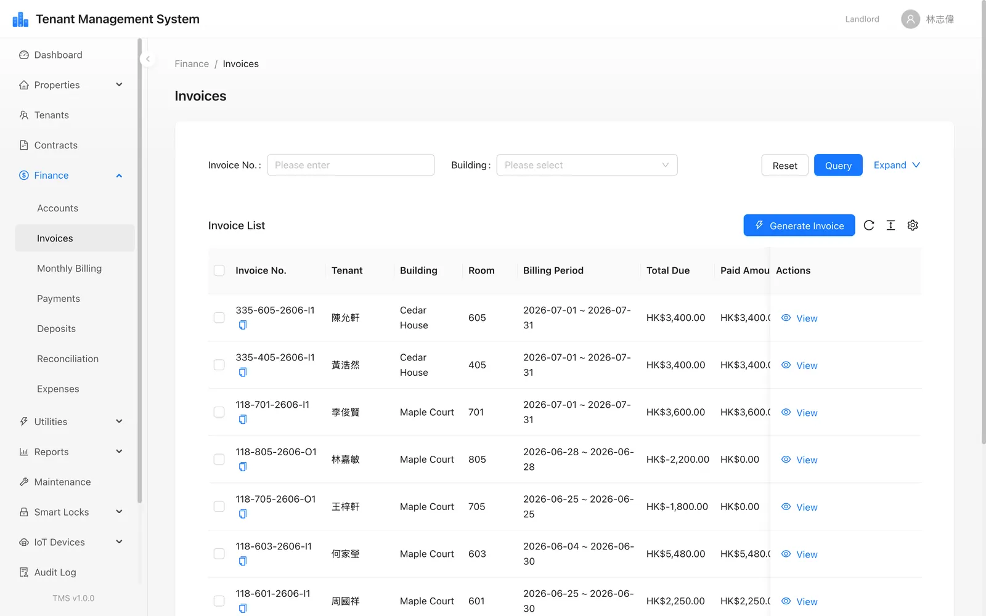Check the row for invoice 118-601-2606-I1
The image size is (986, 616).
[219, 601]
